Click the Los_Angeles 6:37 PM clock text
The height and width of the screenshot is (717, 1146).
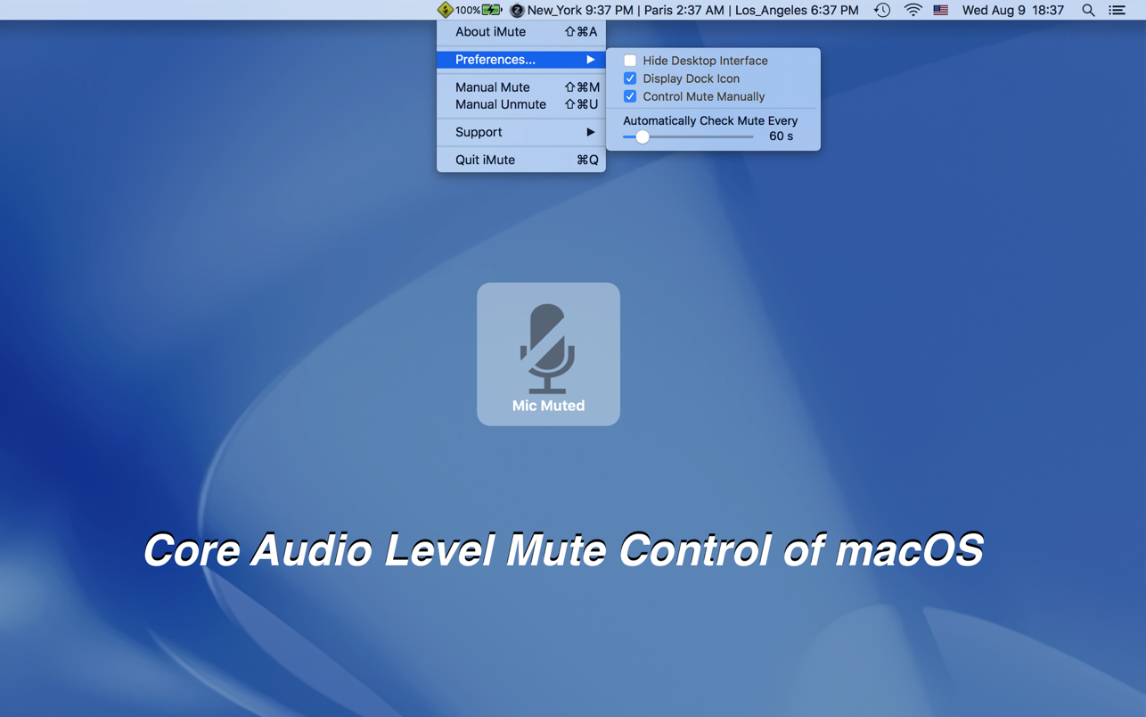tap(797, 11)
